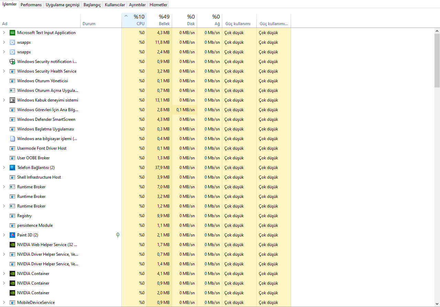Image resolution: width=440 pixels, height=307 pixels.
Task: Expand the MobileDeviceService row
Action: (x=4, y=303)
